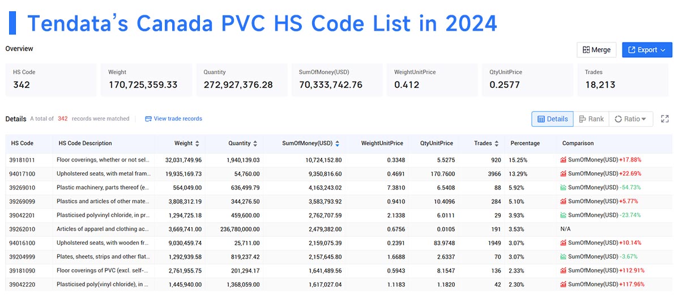674x298 pixels.
Task: Select HS code 39181090 cell
Action: point(22,270)
